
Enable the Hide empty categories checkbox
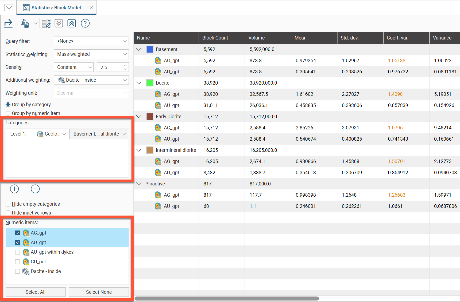[x=8, y=204]
